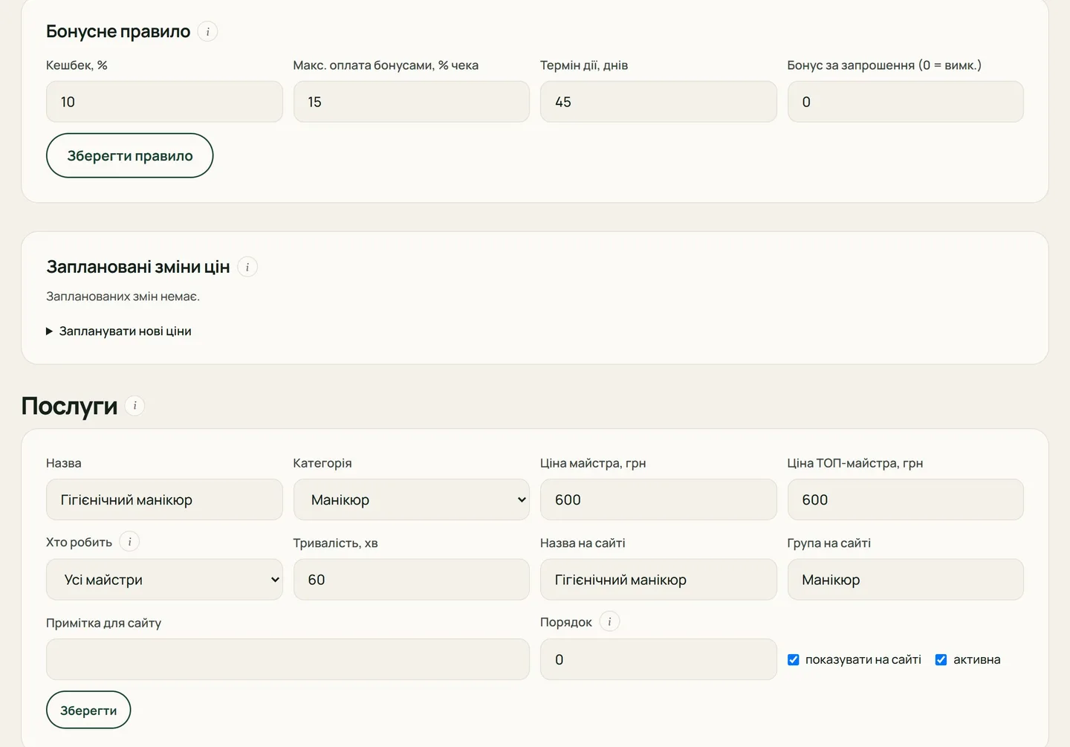Toggle показувати на сайті checkbox
1070x747 pixels.
pyautogui.click(x=794, y=660)
